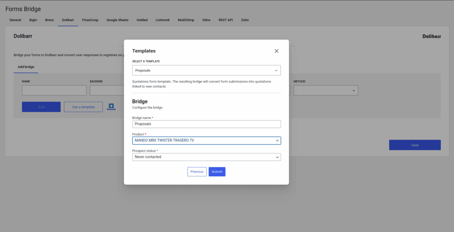Click the Dolibarr logo in the panel header

point(431,36)
